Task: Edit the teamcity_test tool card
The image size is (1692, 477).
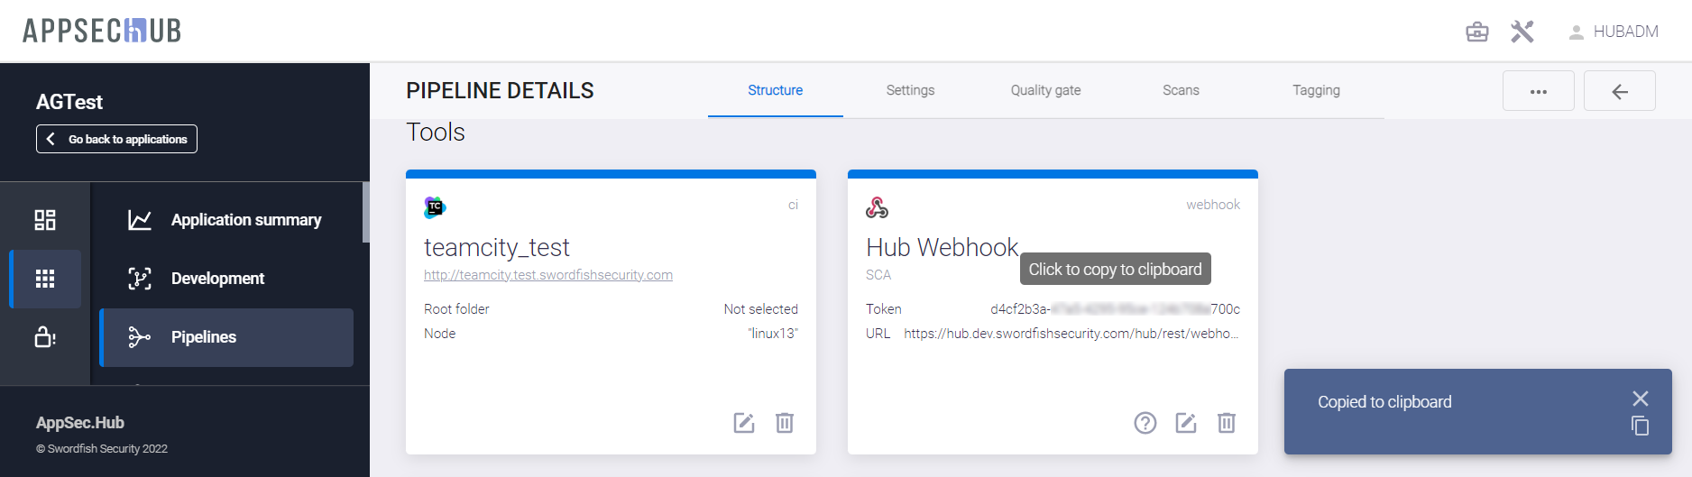Action: [744, 423]
